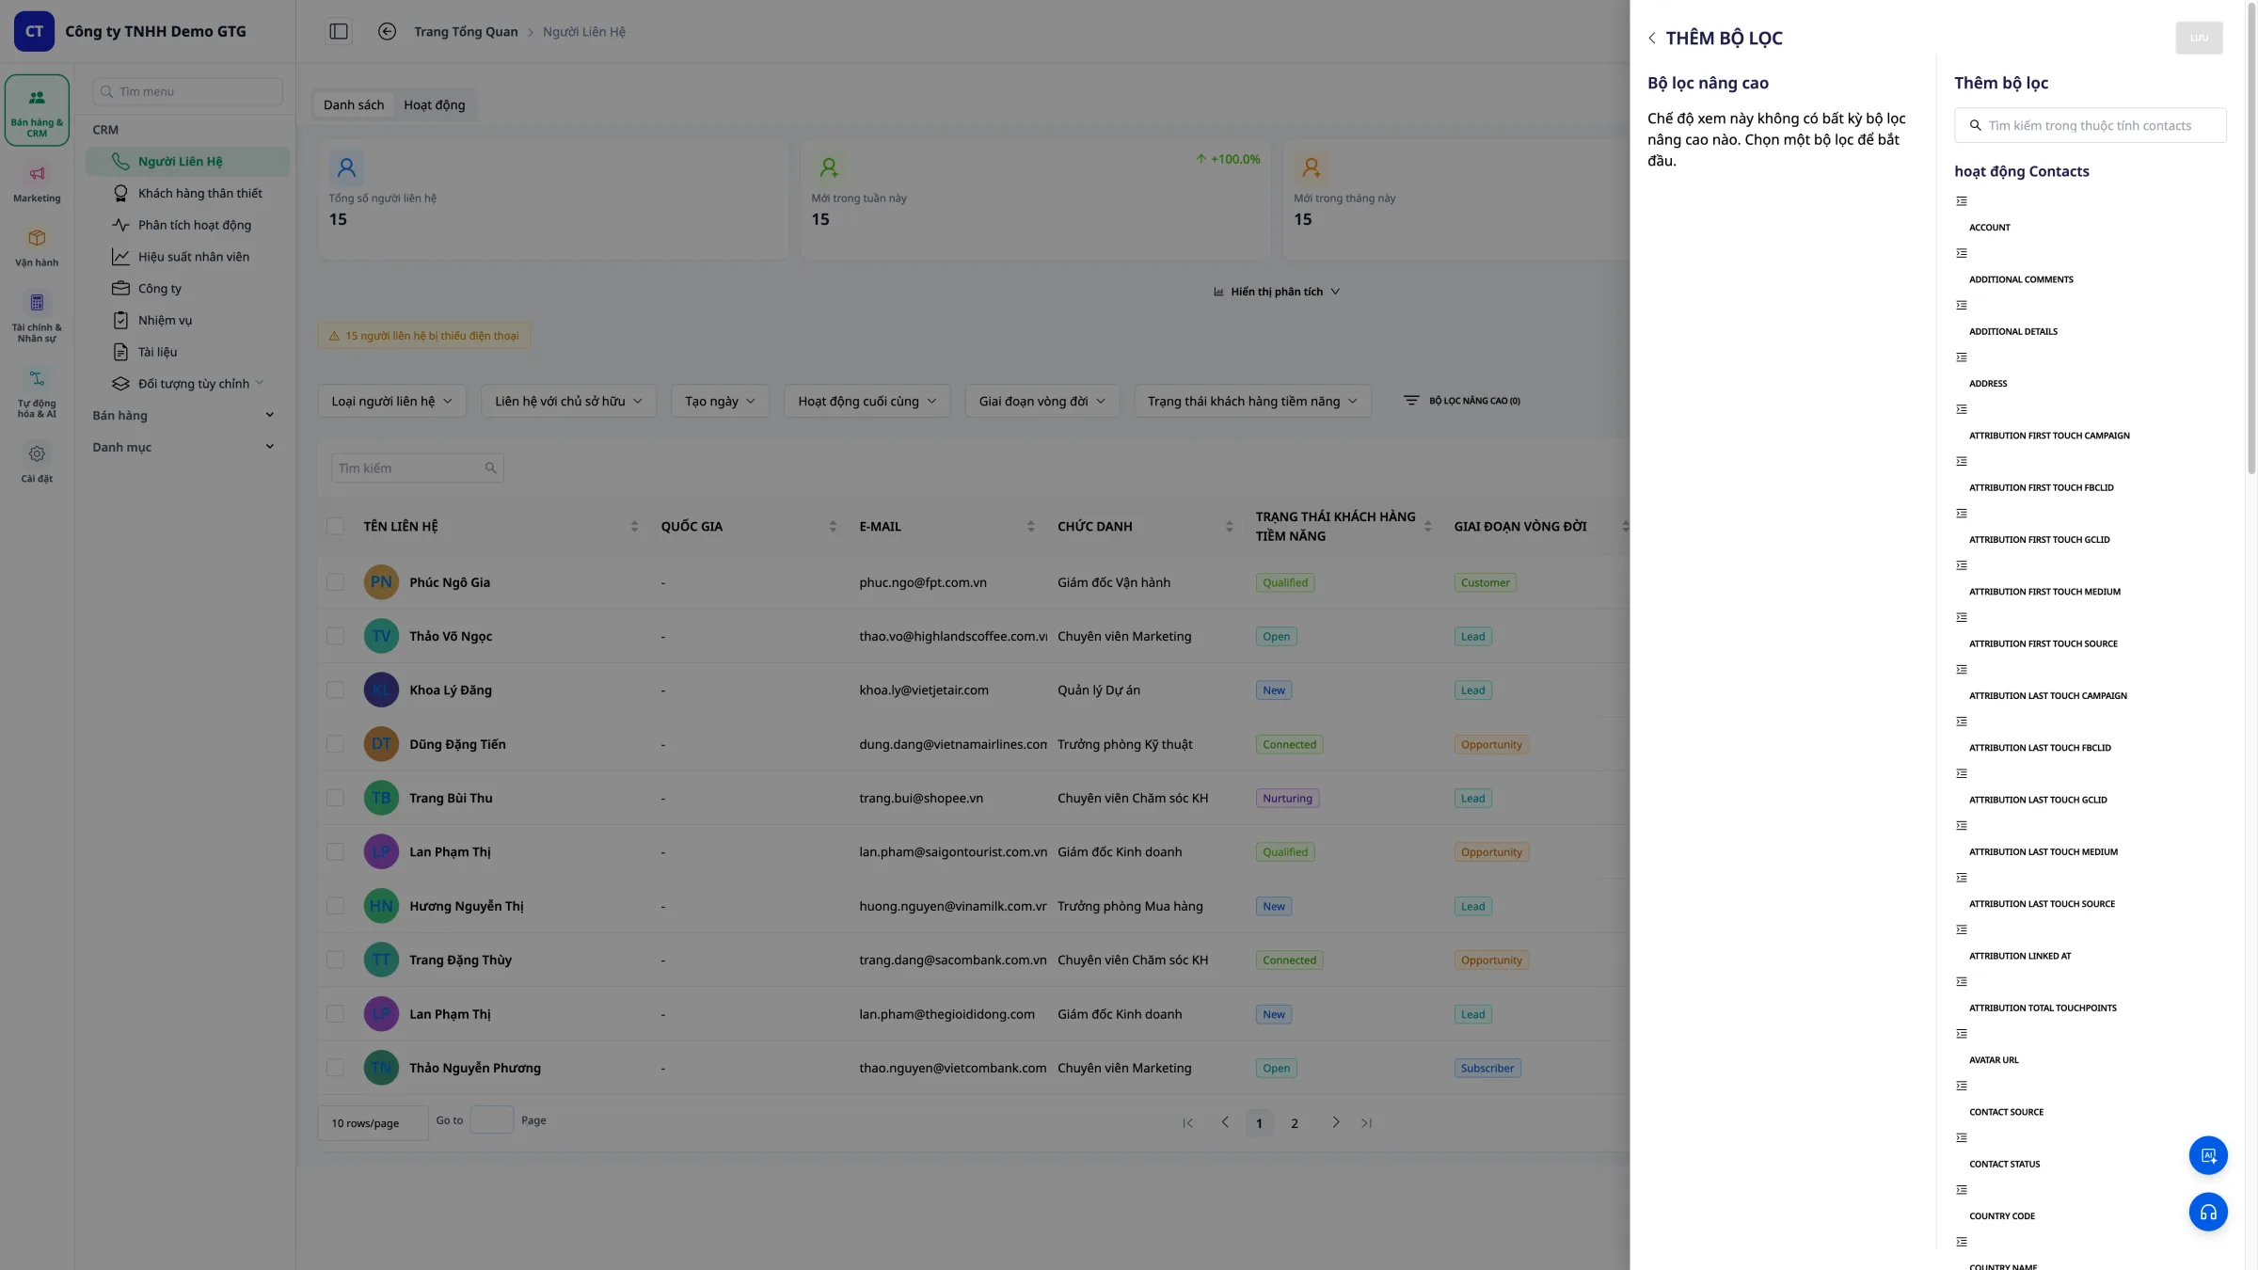Toggle the select-all checkbox in table header
The width and height of the screenshot is (2258, 1270).
pos(335,526)
